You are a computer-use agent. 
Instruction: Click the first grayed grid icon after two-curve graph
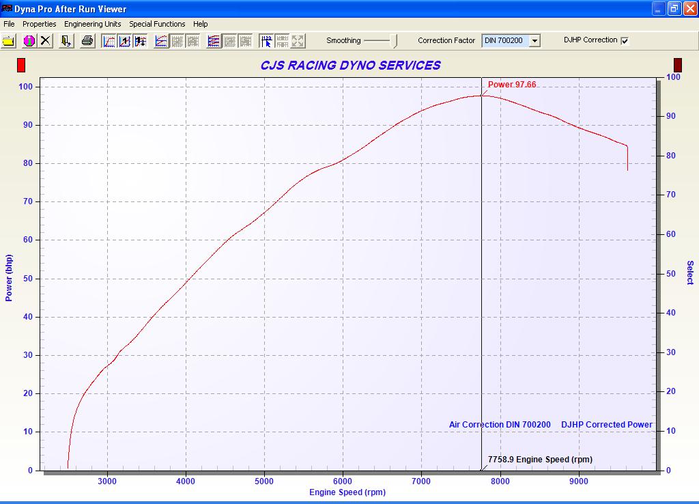[x=177, y=41]
